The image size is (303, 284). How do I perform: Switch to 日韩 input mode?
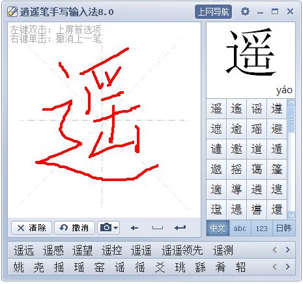click(284, 228)
